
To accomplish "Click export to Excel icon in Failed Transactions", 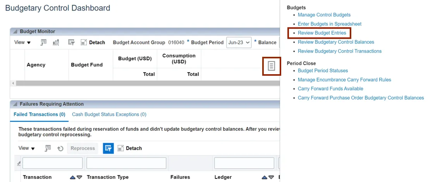I will [x=48, y=148].
